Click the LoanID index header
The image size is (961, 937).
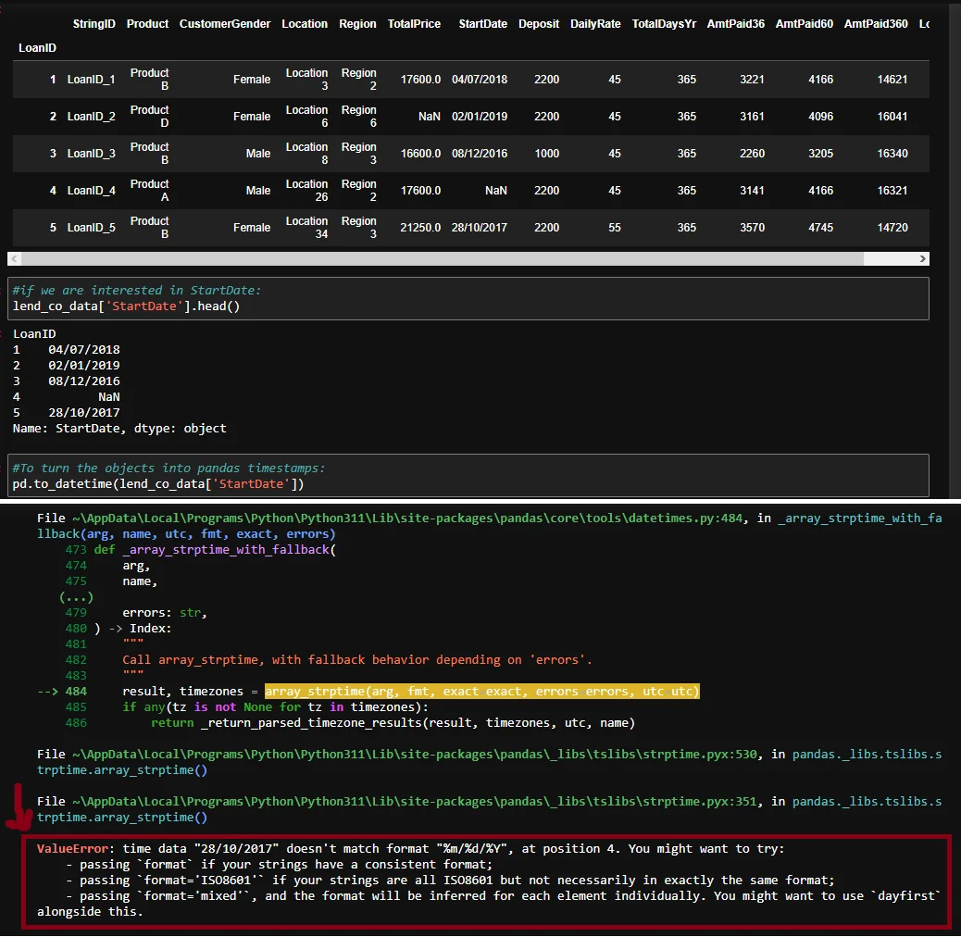[x=37, y=46]
